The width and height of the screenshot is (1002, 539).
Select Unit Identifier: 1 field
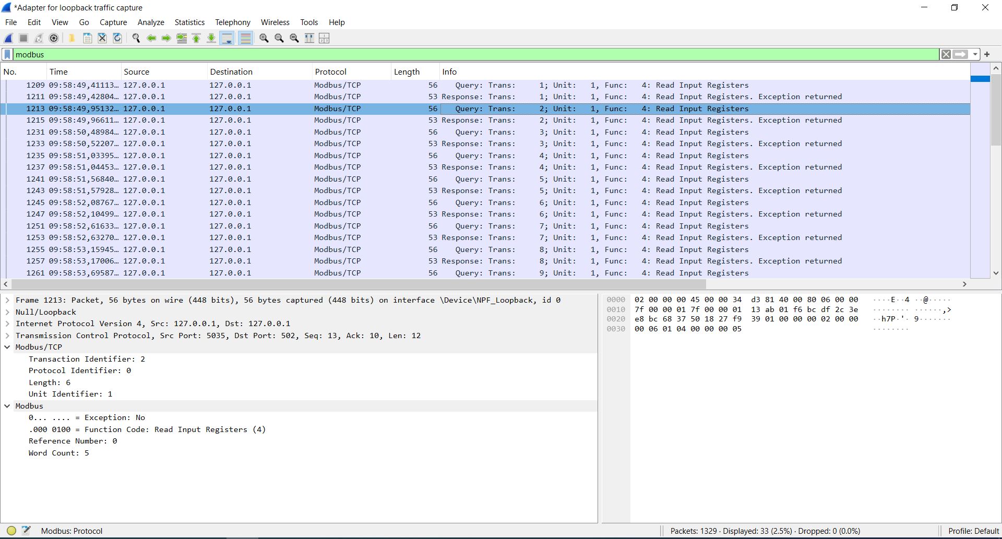coord(70,394)
